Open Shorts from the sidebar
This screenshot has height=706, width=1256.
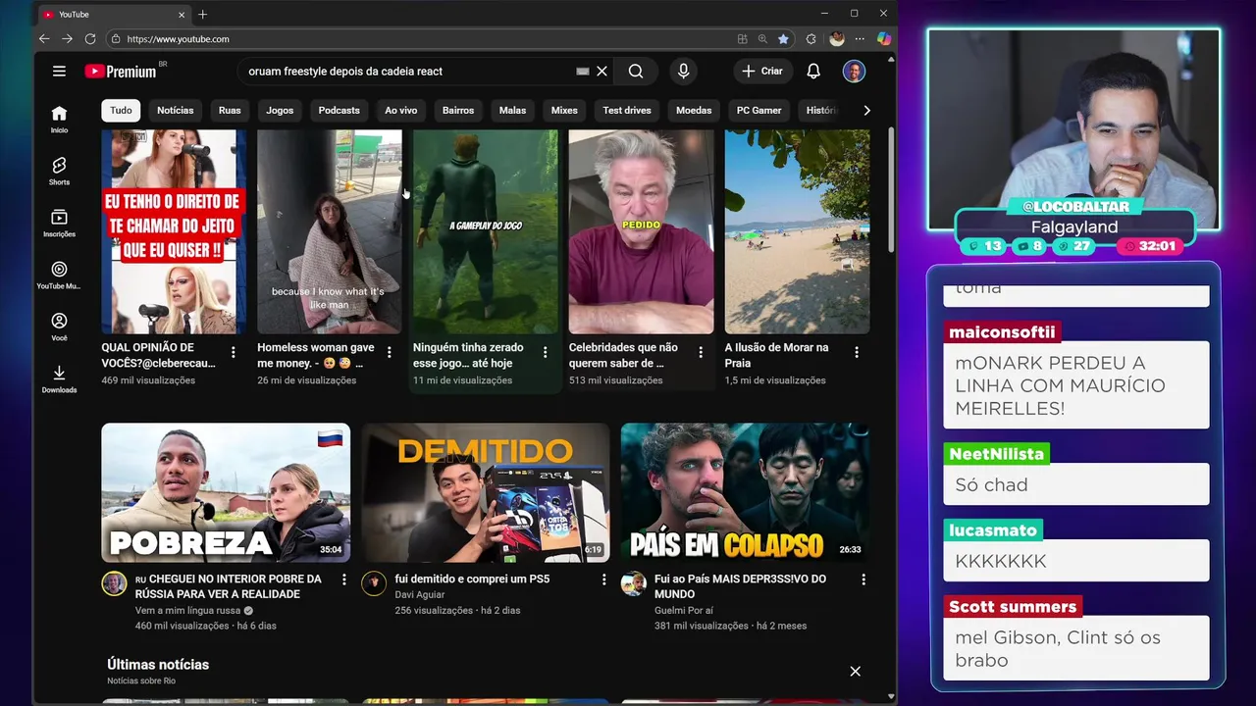59,171
